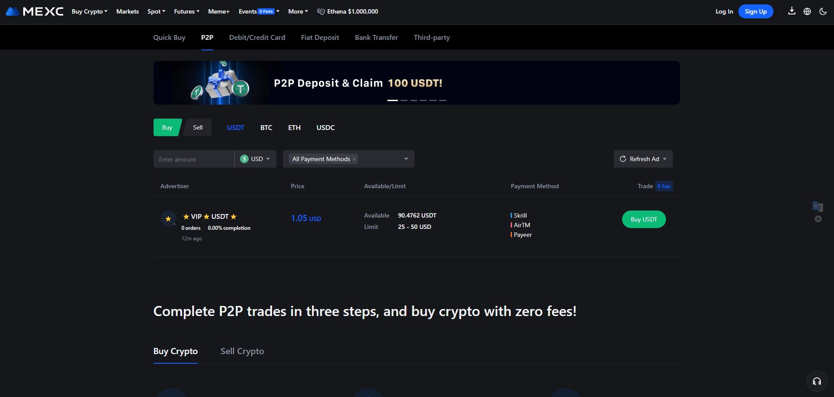The image size is (834, 397).
Task: Select the Buy toggle
Action: click(167, 127)
